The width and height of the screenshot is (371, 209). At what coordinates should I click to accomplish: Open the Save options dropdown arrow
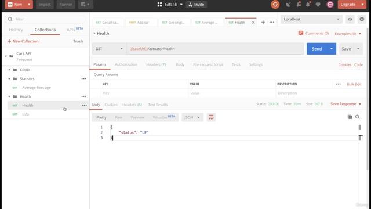point(358,49)
